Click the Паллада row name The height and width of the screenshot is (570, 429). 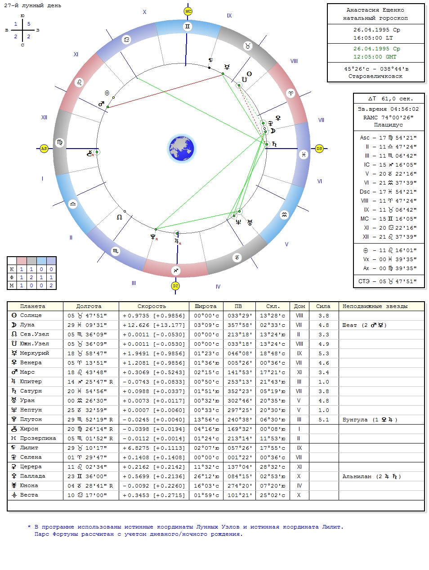[33, 476]
